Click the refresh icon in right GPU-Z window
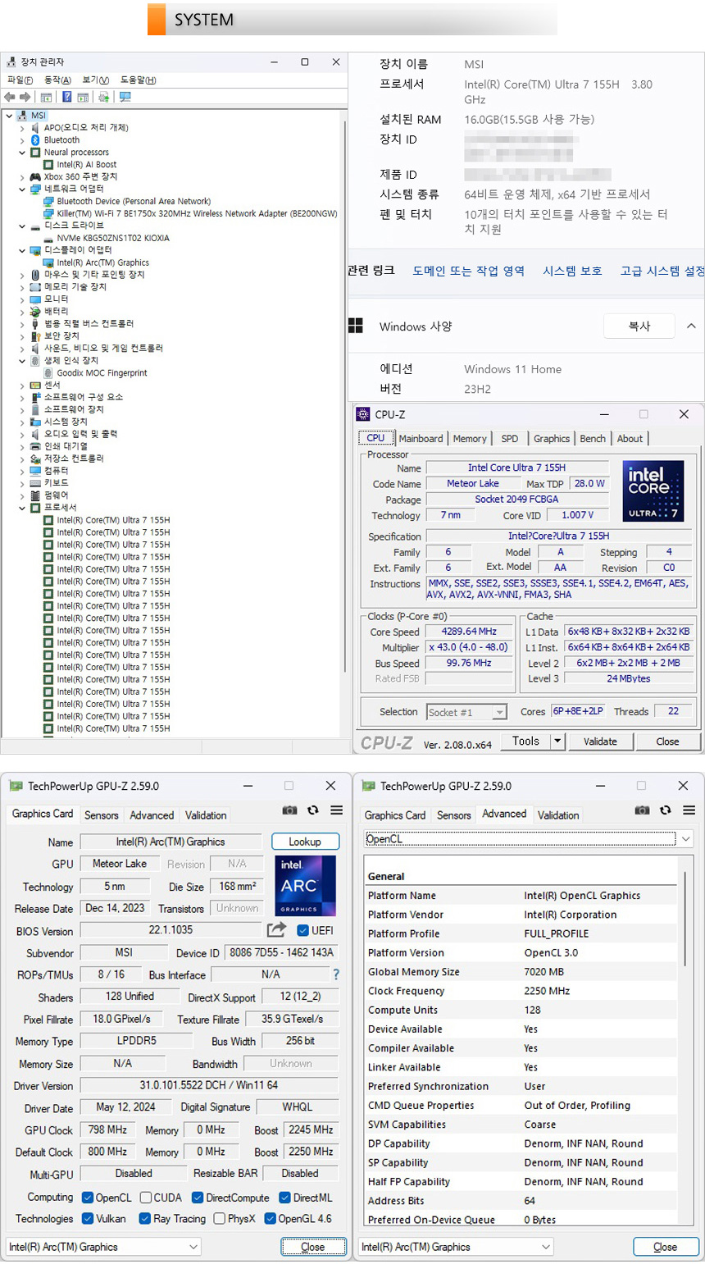The height and width of the screenshot is (1264, 705). tap(665, 810)
